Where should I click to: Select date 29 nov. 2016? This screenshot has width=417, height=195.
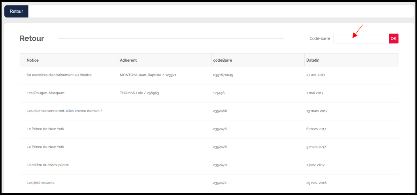click(x=317, y=183)
